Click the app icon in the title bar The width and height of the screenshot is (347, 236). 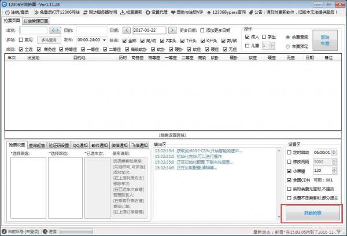click(x=4, y=4)
